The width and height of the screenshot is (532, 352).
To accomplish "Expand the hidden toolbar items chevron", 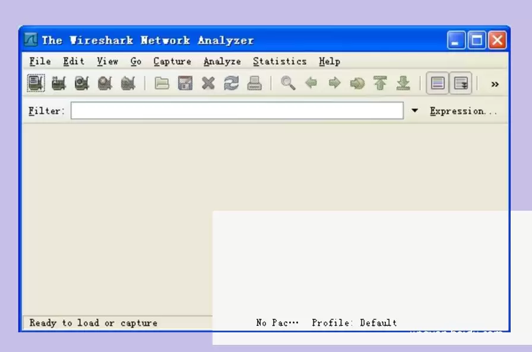I will tap(495, 84).
